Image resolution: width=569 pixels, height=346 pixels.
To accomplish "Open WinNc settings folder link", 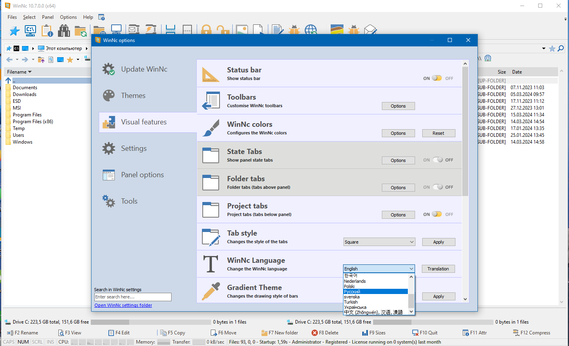I will click(123, 305).
